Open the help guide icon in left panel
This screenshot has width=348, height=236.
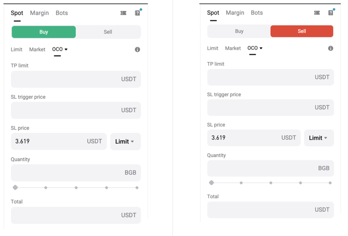138,13
